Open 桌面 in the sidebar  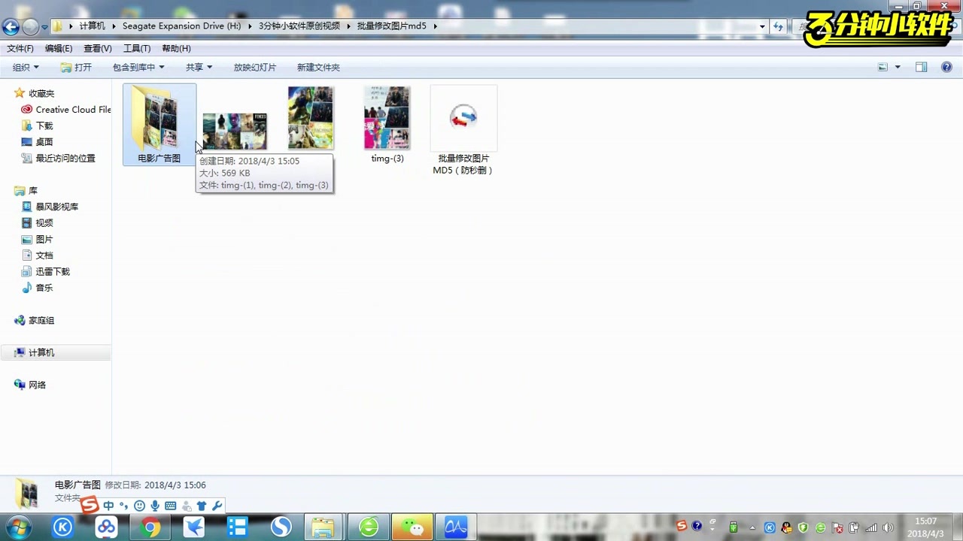point(37,142)
